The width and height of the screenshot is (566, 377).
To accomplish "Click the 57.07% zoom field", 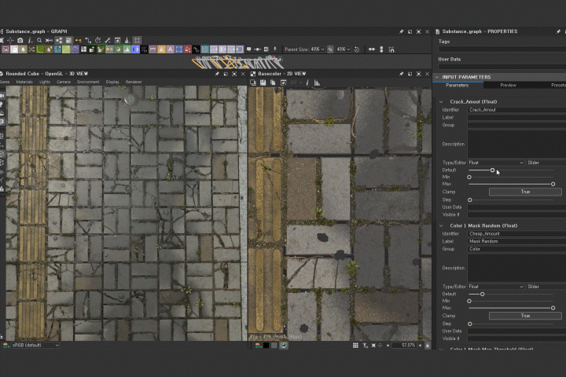I will click(x=404, y=346).
